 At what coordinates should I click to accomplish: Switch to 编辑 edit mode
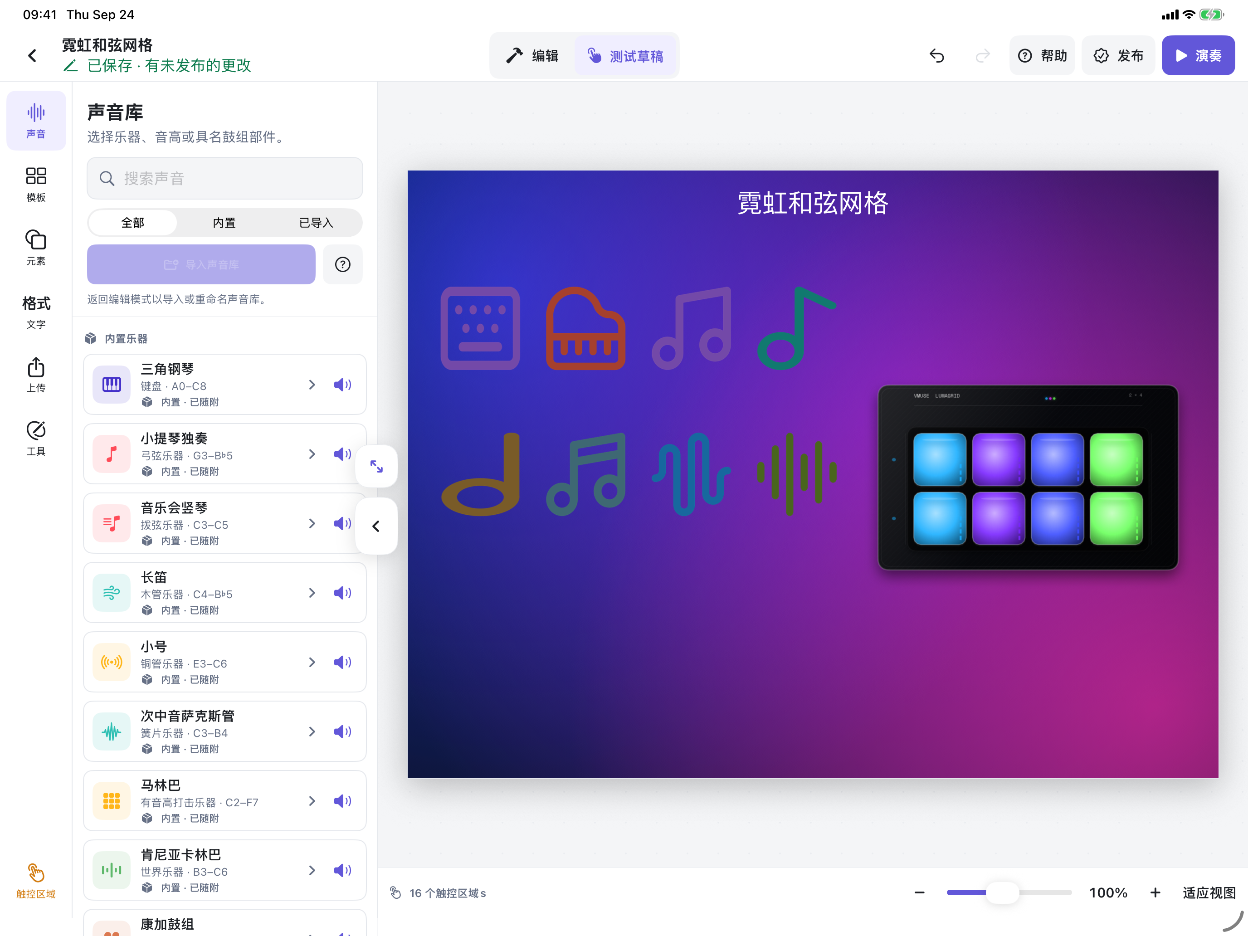(532, 55)
